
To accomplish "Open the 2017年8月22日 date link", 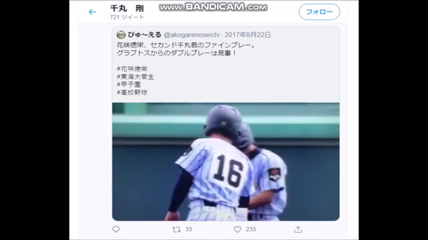I will click(247, 35).
